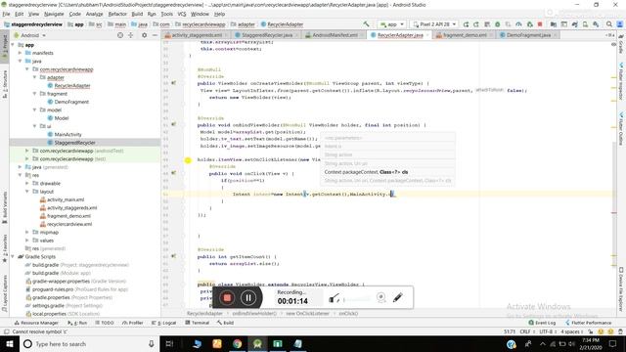Open the Build menu

pyautogui.click(x=137, y=14)
